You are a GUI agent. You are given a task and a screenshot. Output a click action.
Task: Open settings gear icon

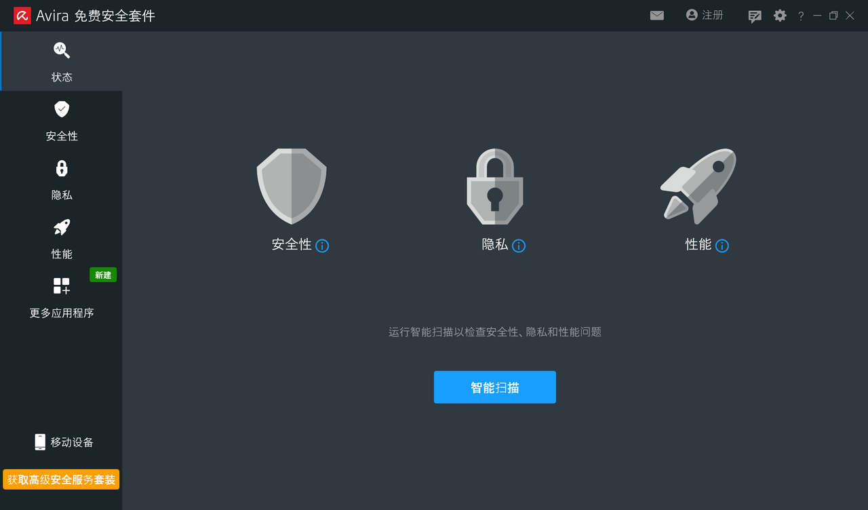click(780, 16)
